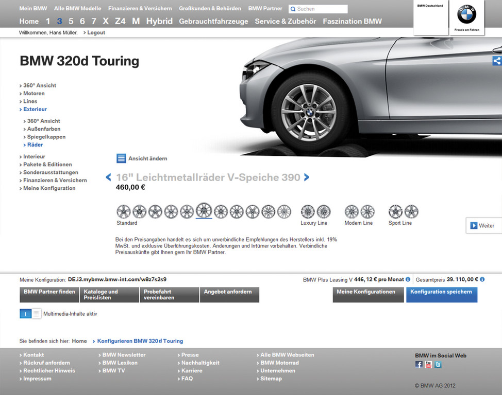Select the first Modern Line wheel
502x395 pixels.
[x=352, y=211]
